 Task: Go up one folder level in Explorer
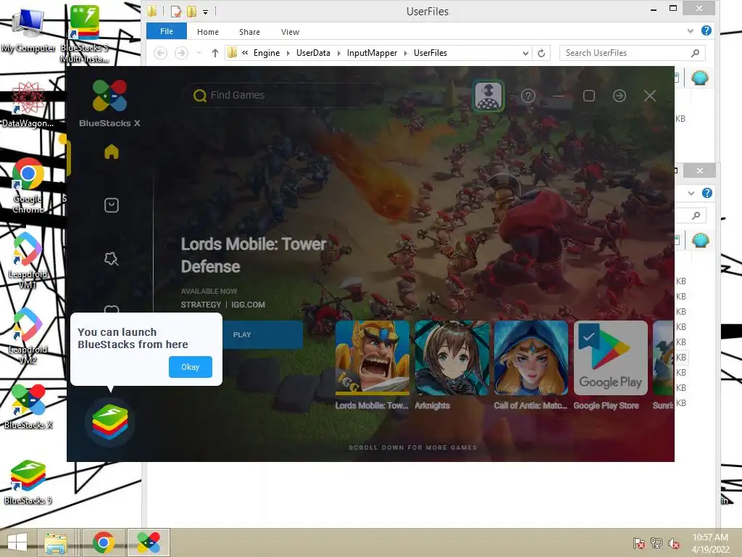pos(215,53)
